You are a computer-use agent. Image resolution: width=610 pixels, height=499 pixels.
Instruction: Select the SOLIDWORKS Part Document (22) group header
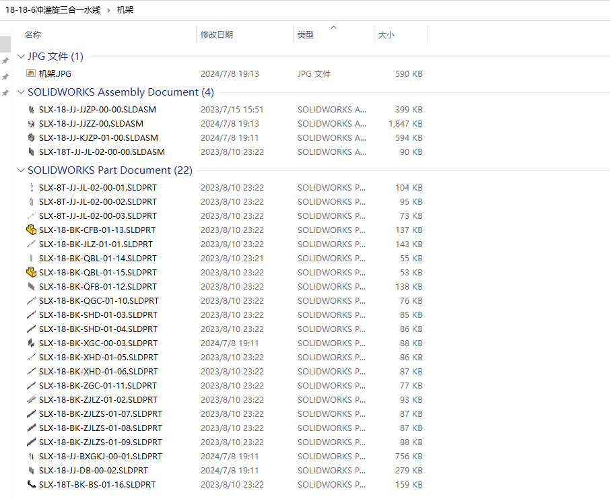click(x=110, y=170)
